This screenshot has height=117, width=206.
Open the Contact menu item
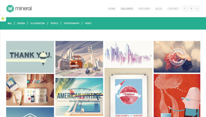(173, 9)
